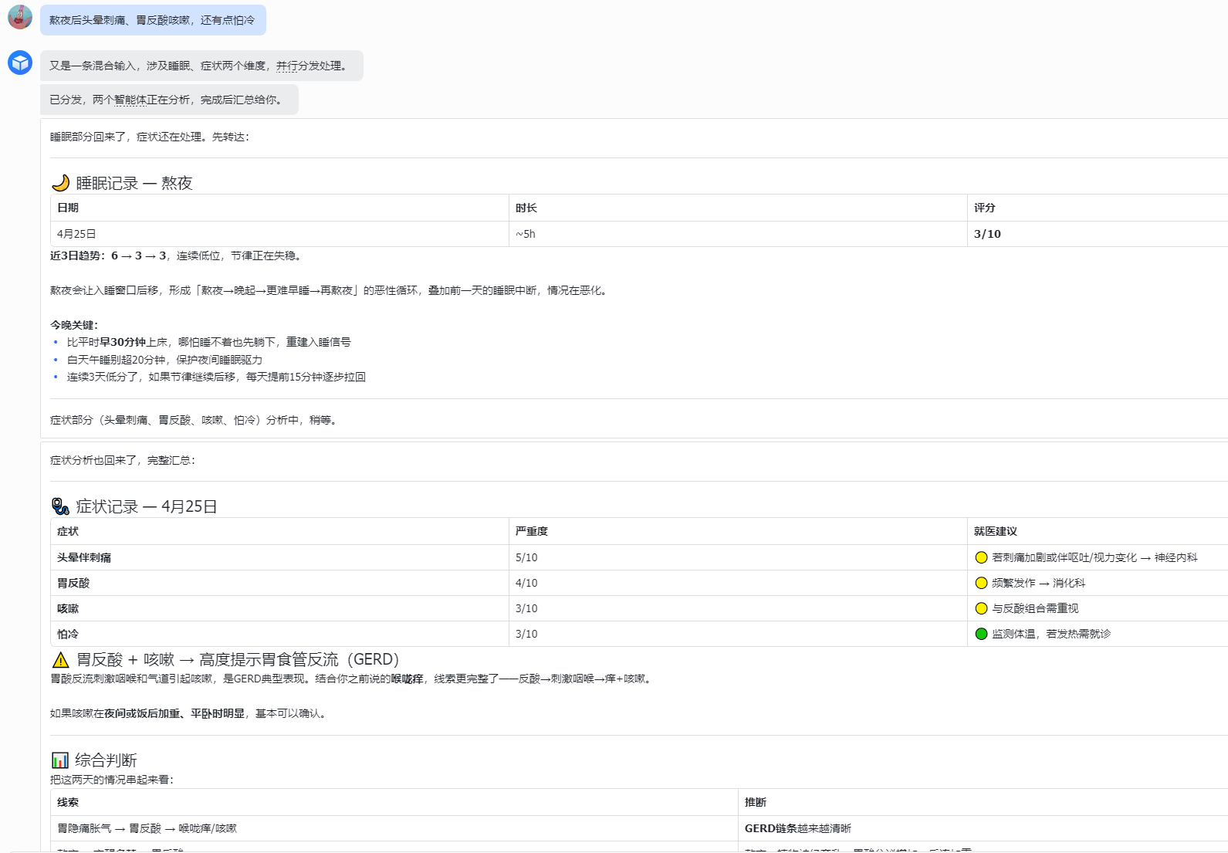
Task: Select the 症状 column header
Action: (279, 531)
